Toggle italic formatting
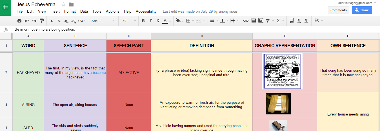 (x=150, y=21)
